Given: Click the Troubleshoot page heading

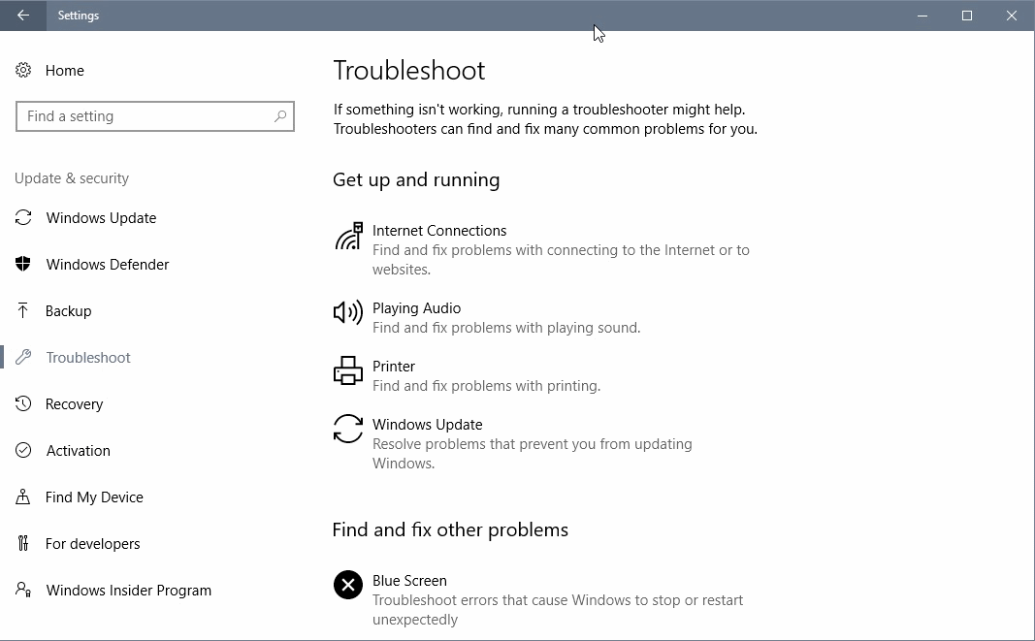Looking at the screenshot, I should click(408, 71).
